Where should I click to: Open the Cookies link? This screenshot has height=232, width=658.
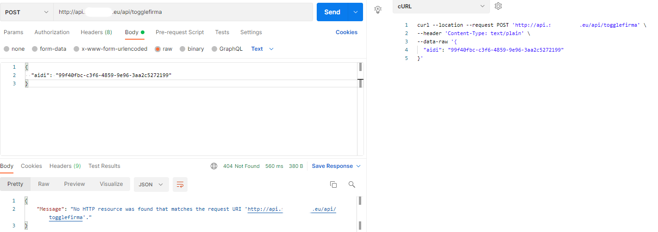click(346, 32)
